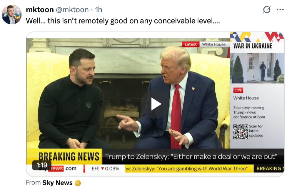287x193 pixels.
Task: Click the QR code in the video
Action: pos(241,132)
